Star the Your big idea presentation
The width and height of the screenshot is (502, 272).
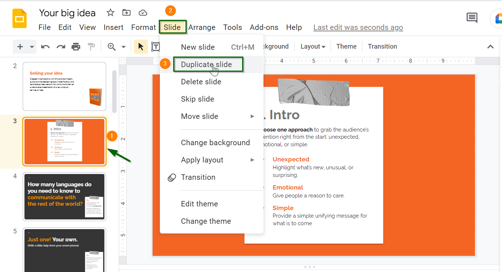[x=110, y=13]
